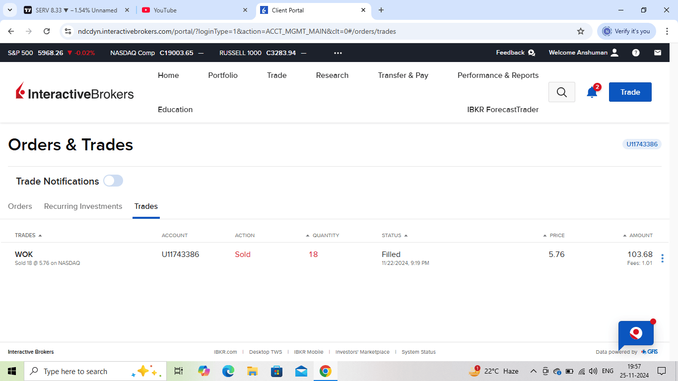
Task: View site information icon in address bar
Action: point(68,31)
